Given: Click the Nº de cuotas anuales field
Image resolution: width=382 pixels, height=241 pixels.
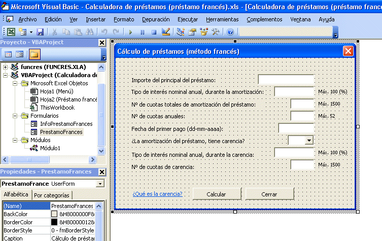Looking at the screenshot, I should (302, 116).
